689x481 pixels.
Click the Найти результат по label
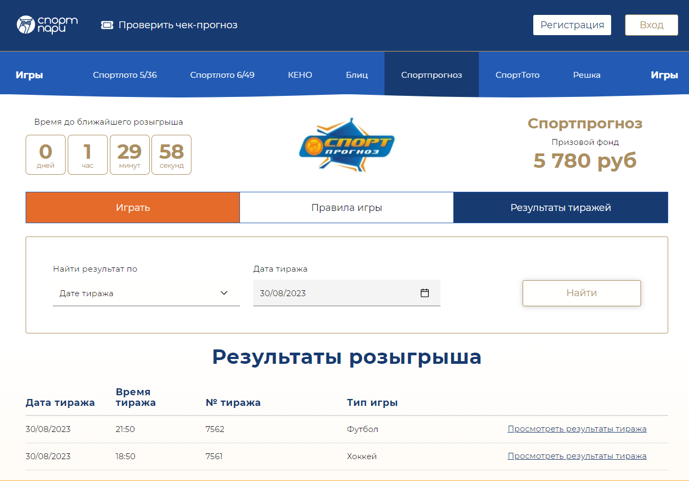95,269
